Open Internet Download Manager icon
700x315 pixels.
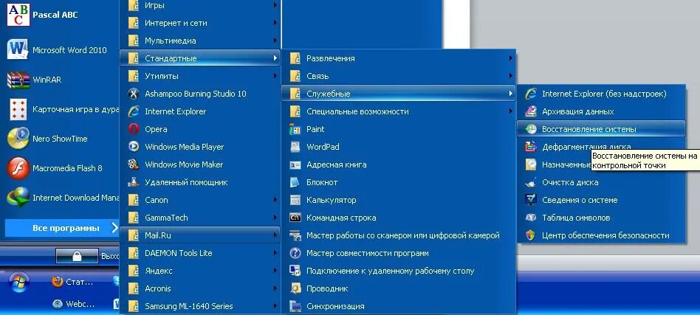pos(18,198)
